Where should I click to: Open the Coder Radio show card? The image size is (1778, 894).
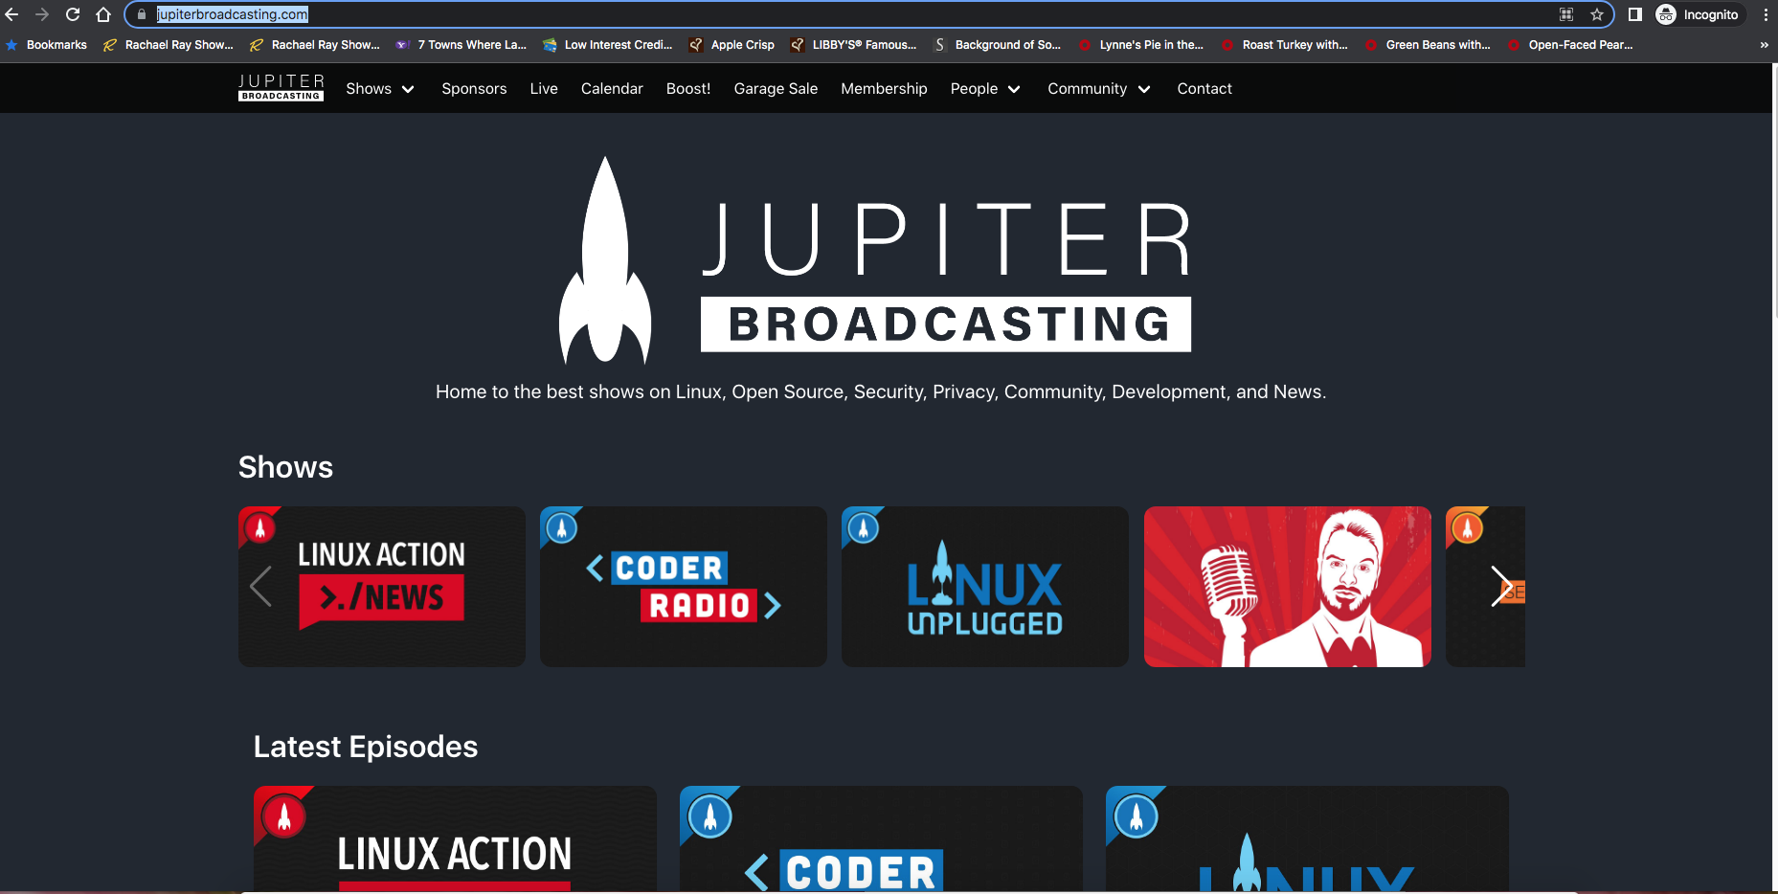684,587
